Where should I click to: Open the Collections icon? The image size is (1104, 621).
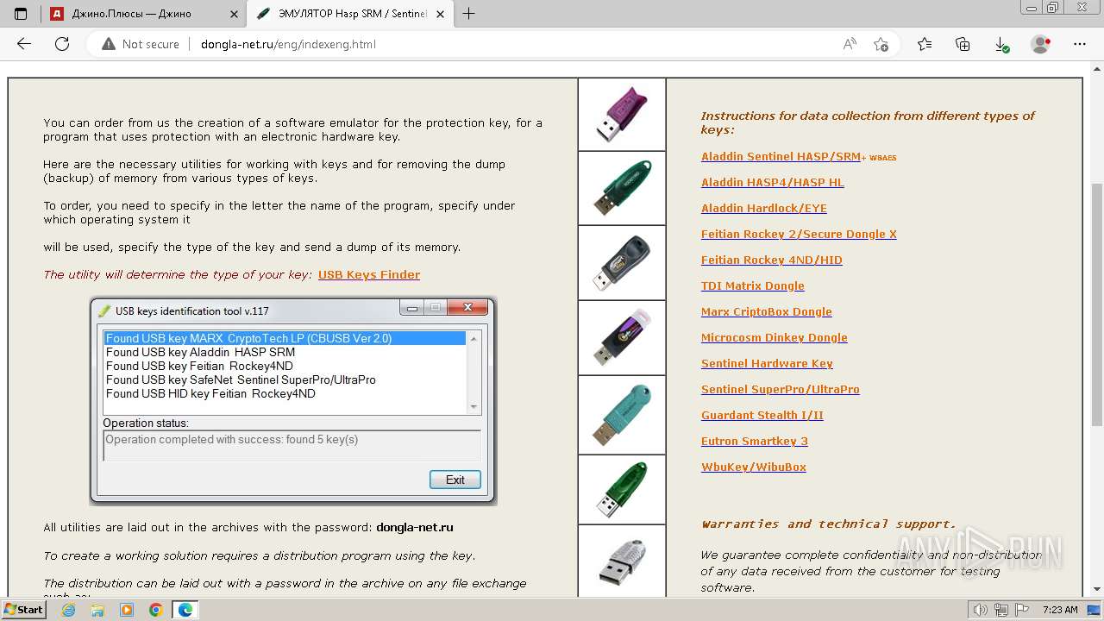(x=963, y=44)
